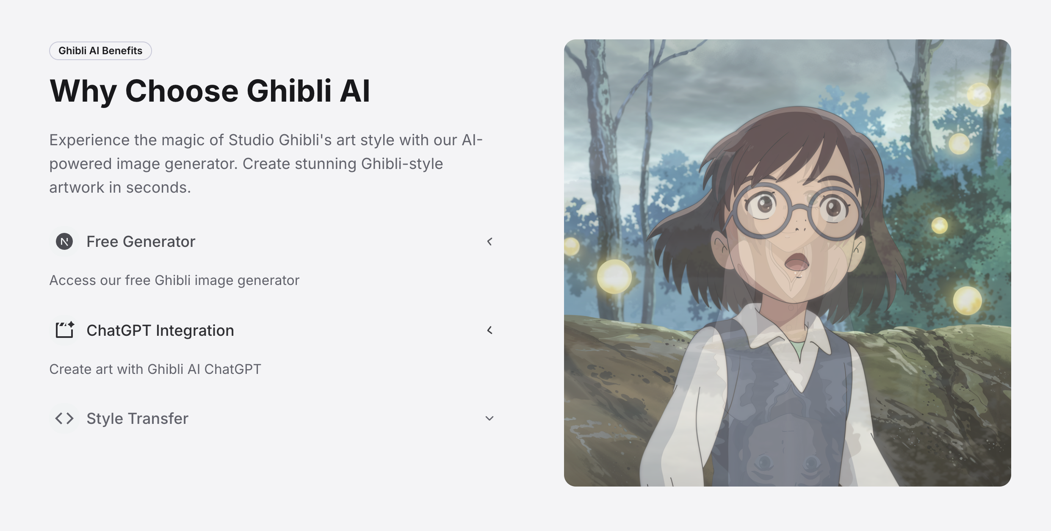Select the ChatGPT Integration accordion title
The height and width of the screenshot is (531, 1051).
coord(160,330)
